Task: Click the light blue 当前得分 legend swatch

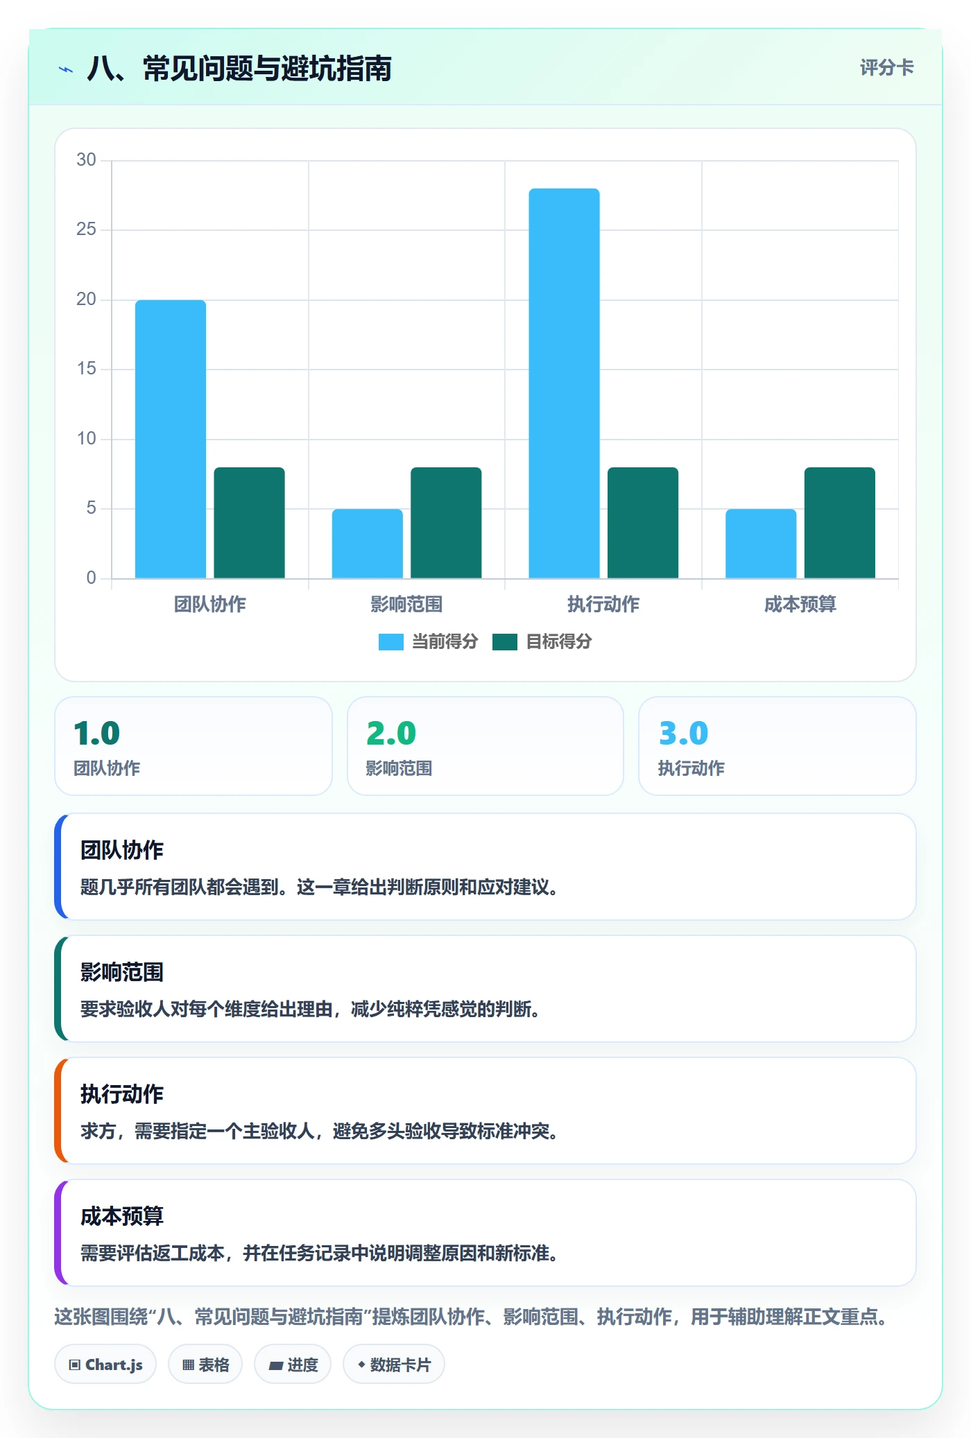Action: pyautogui.click(x=390, y=642)
